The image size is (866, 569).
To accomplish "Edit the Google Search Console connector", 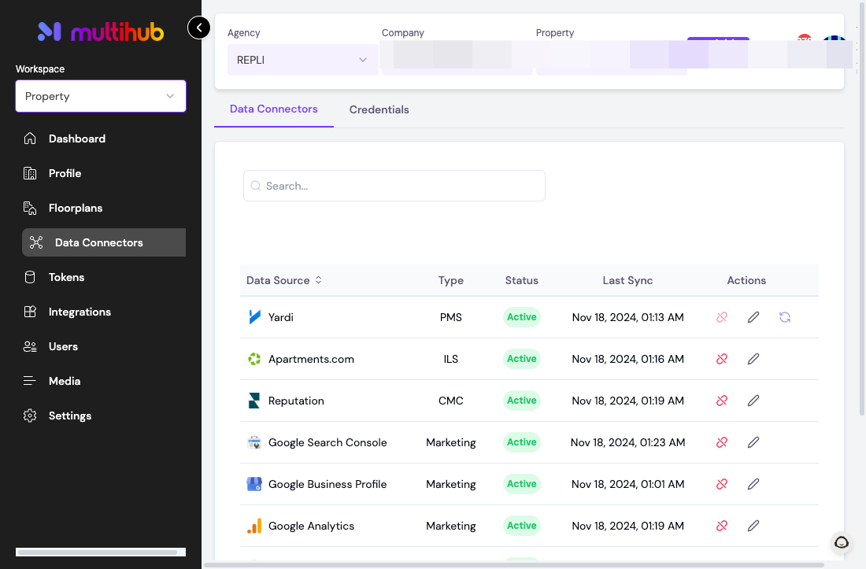I will (x=753, y=442).
